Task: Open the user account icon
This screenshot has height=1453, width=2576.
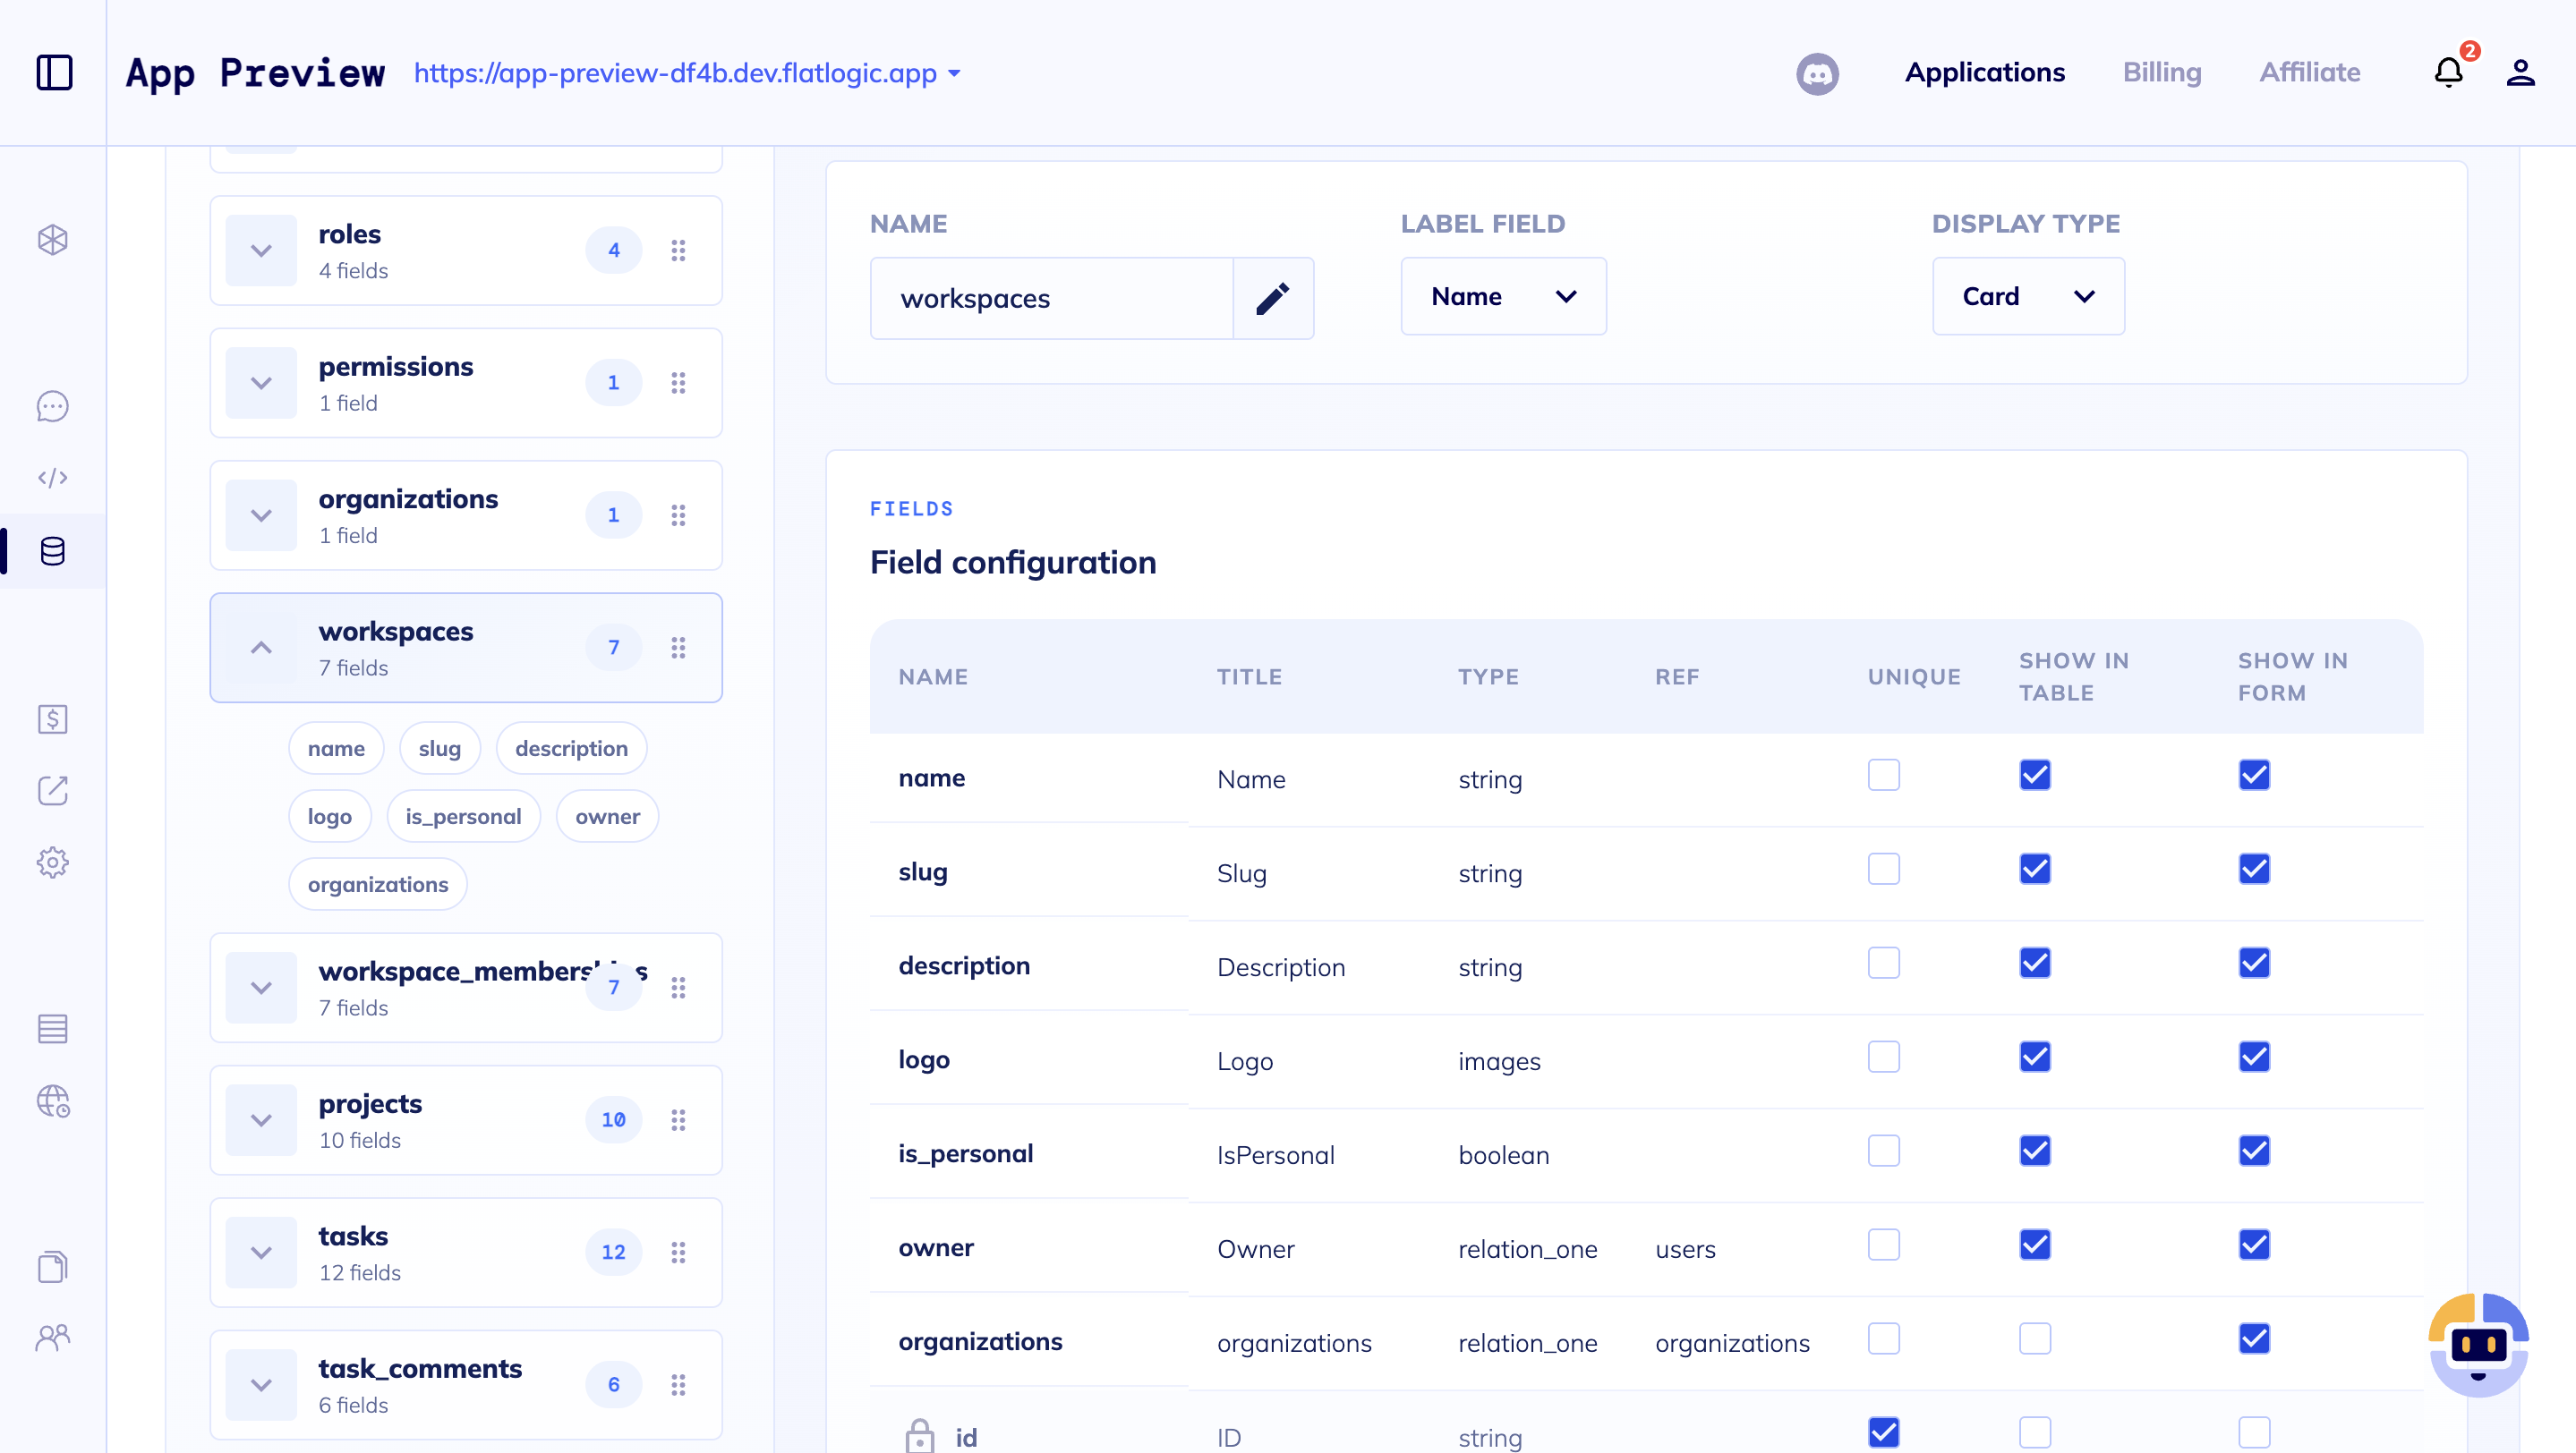Action: click(x=2520, y=72)
